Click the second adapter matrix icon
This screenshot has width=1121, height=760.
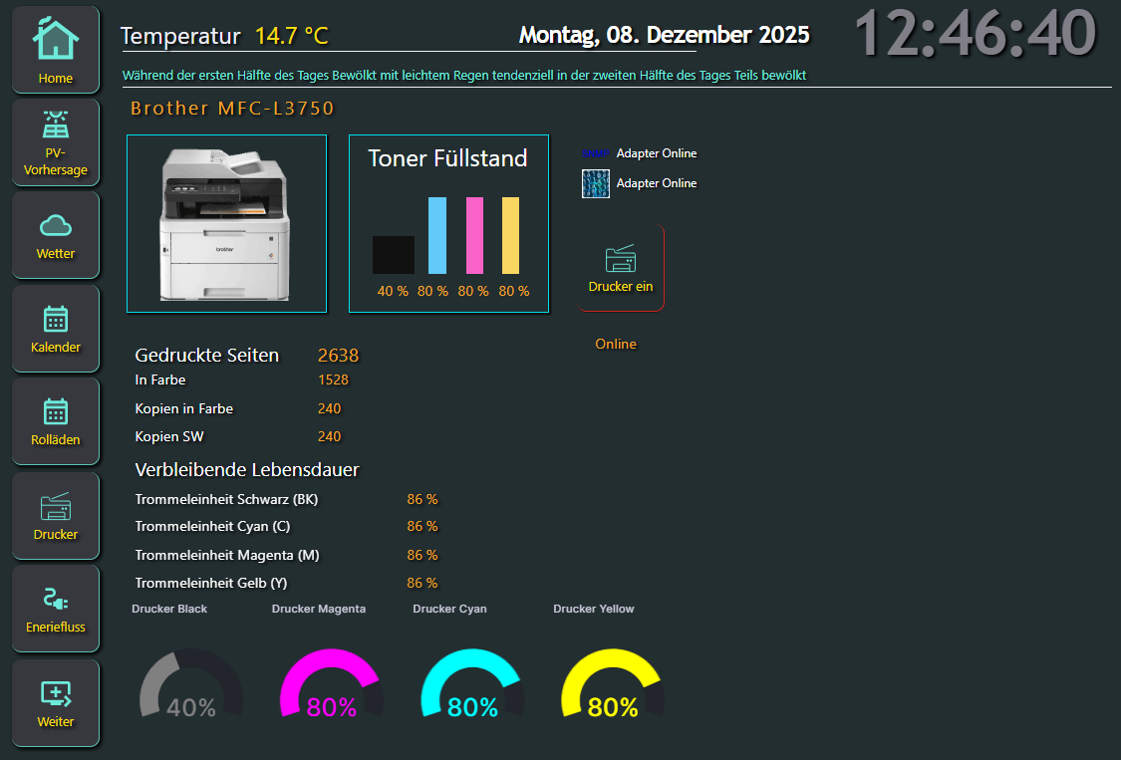(596, 183)
